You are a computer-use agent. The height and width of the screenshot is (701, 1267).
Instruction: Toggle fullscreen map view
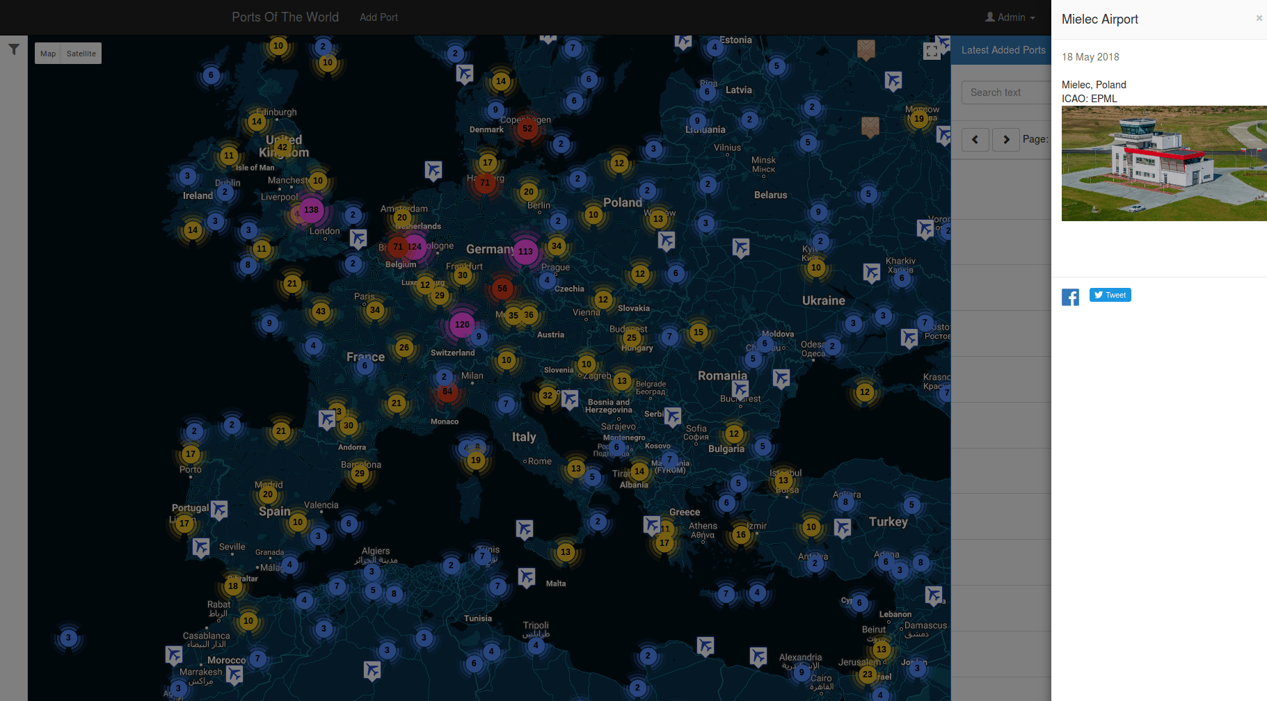point(932,51)
